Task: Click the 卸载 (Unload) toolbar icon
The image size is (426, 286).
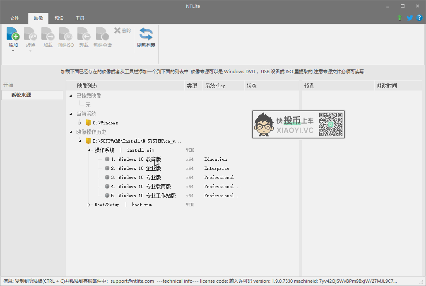Action: (84, 34)
